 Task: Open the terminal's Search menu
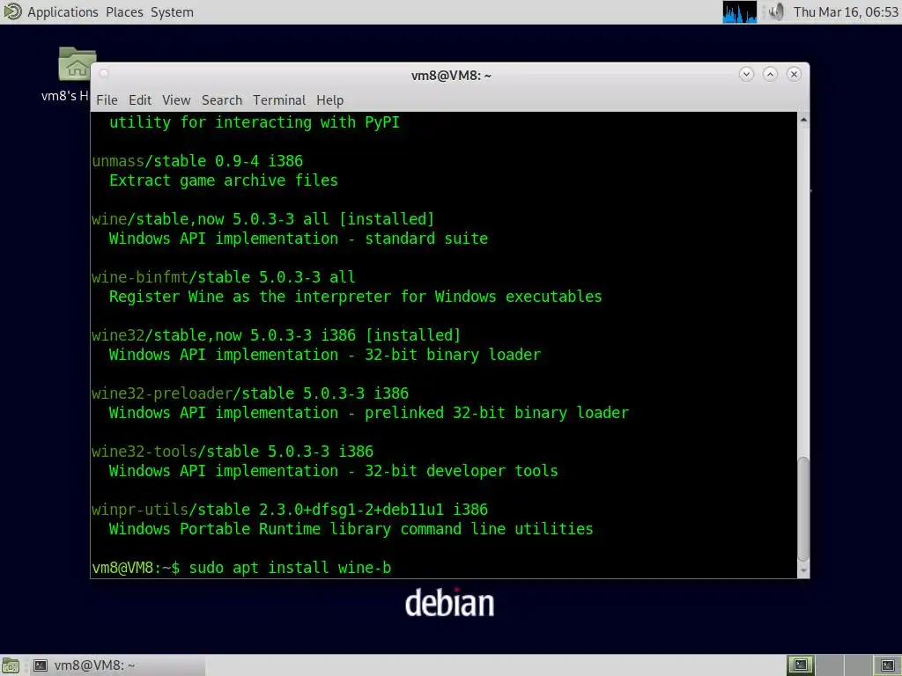pyautogui.click(x=222, y=100)
